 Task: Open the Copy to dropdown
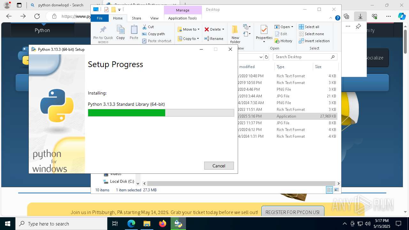click(188, 39)
